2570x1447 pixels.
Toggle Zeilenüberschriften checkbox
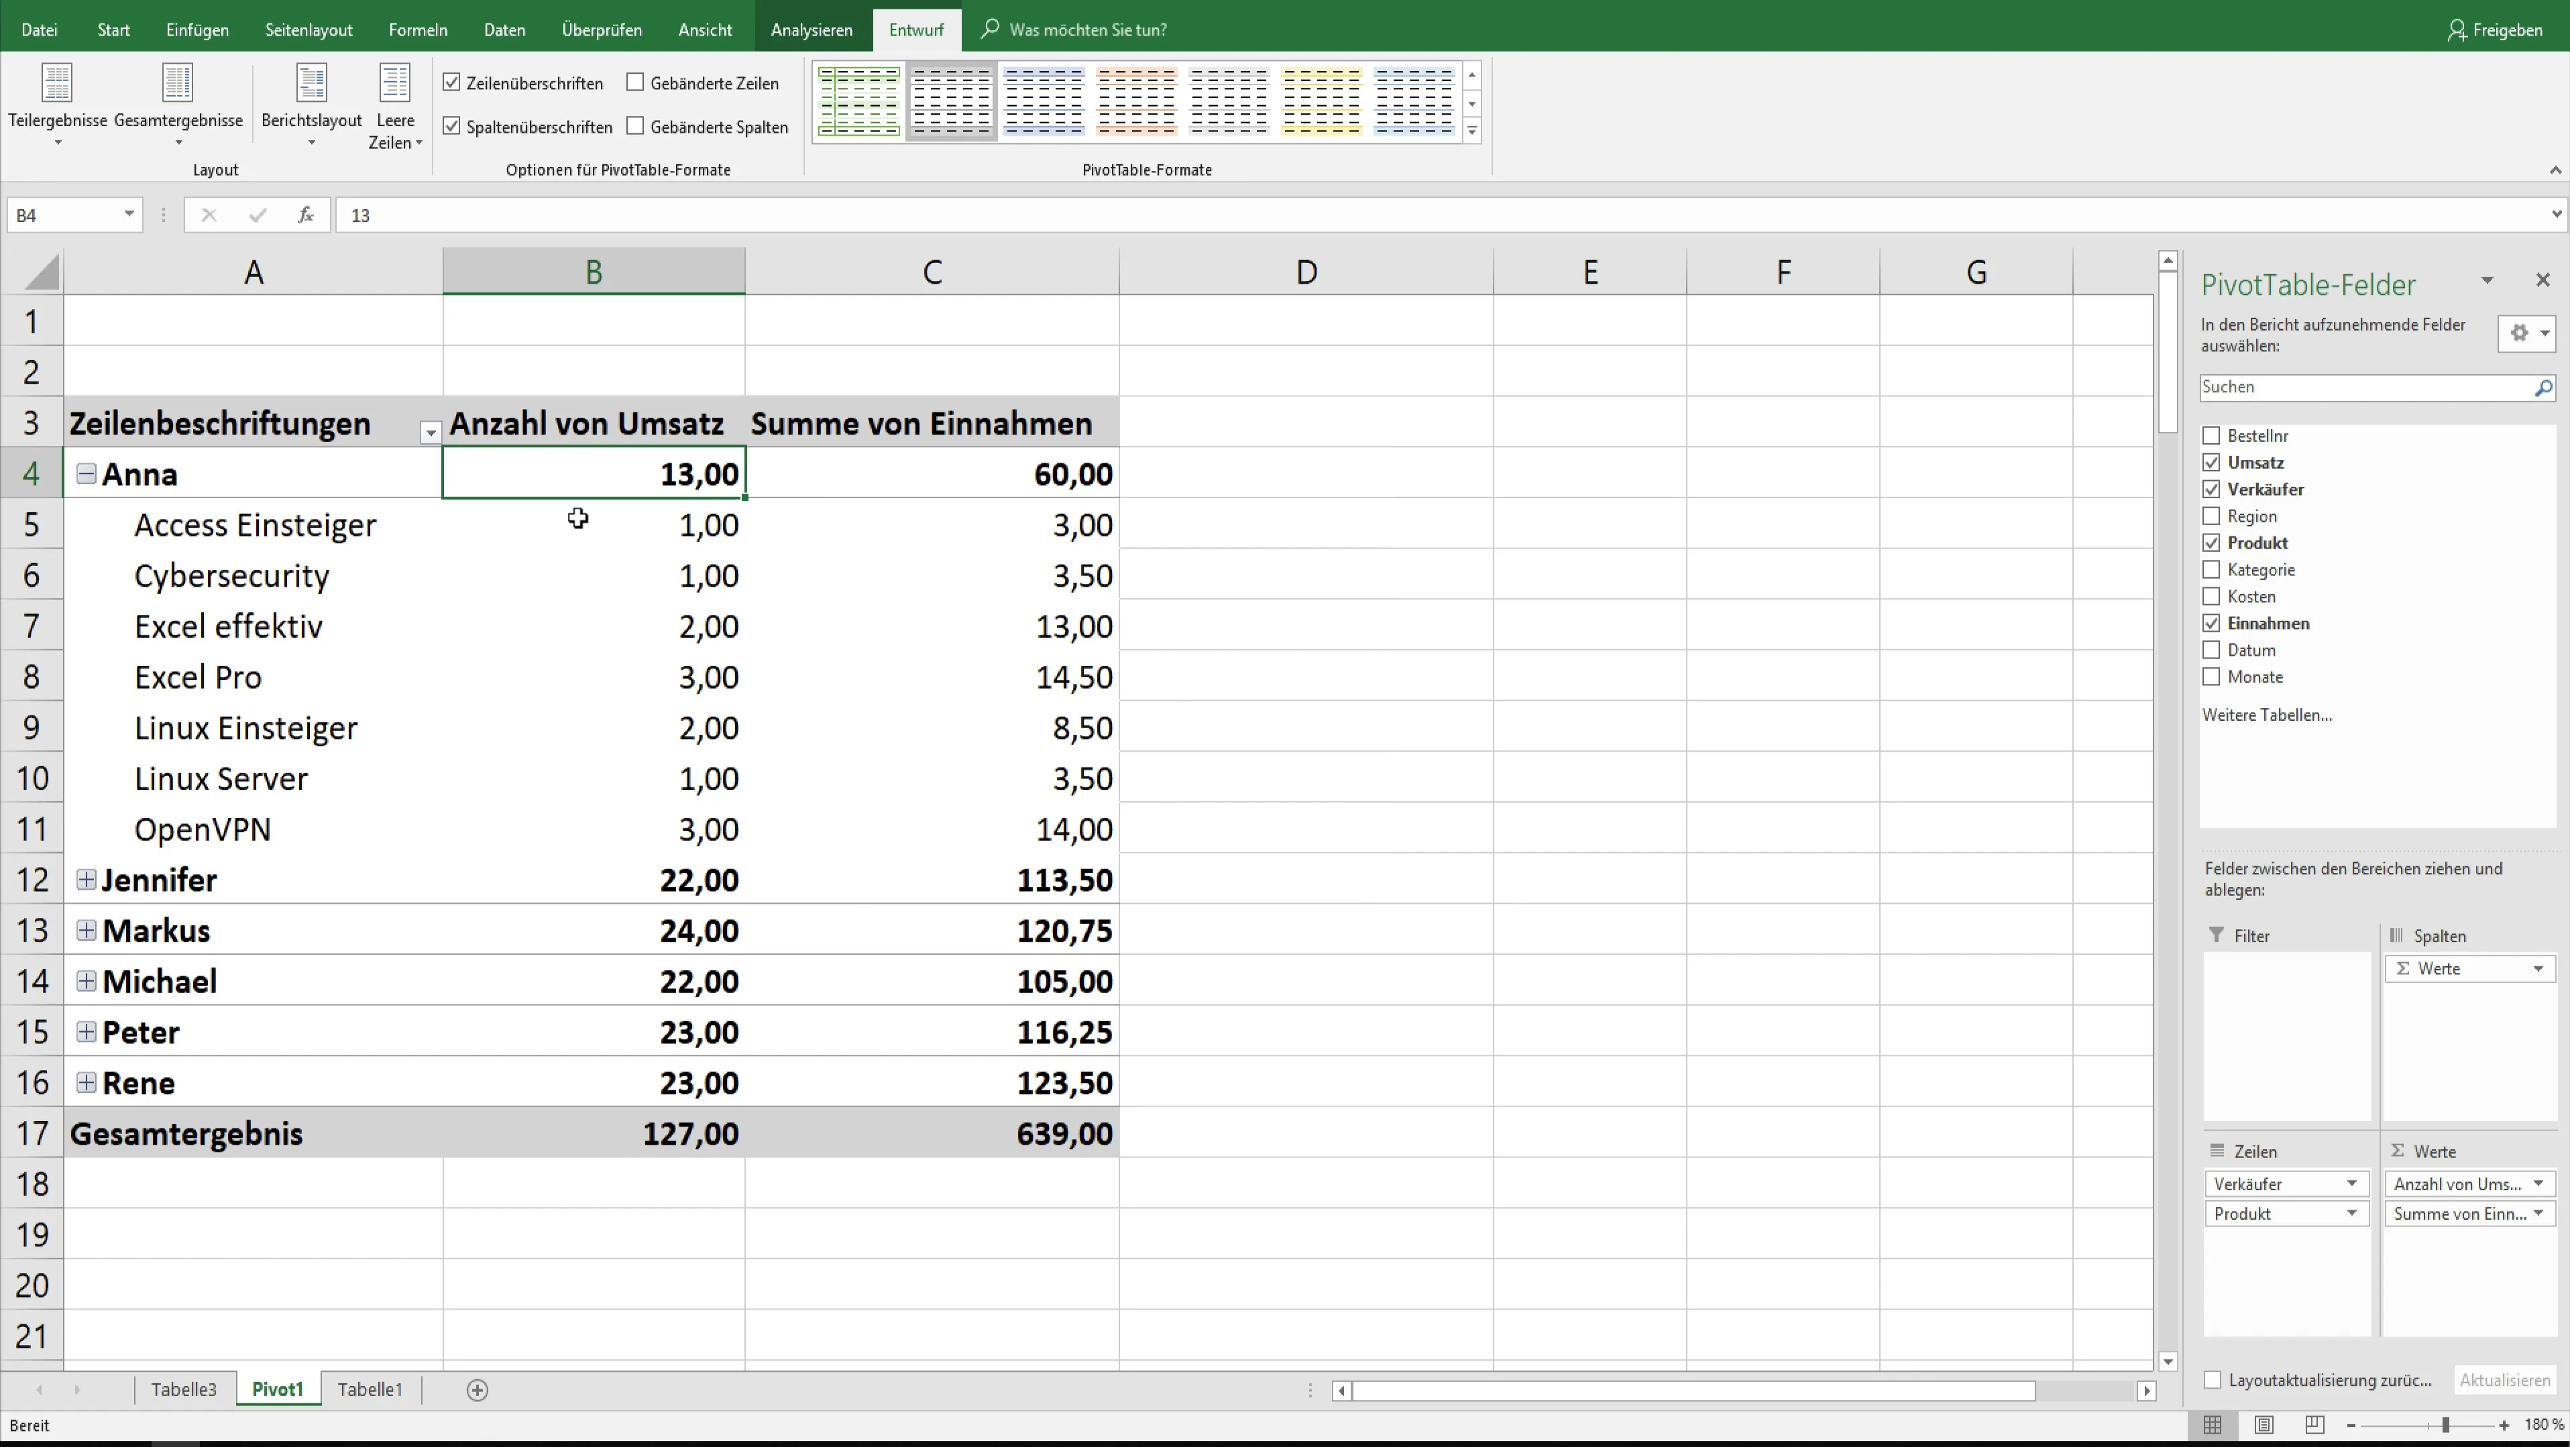point(452,82)
